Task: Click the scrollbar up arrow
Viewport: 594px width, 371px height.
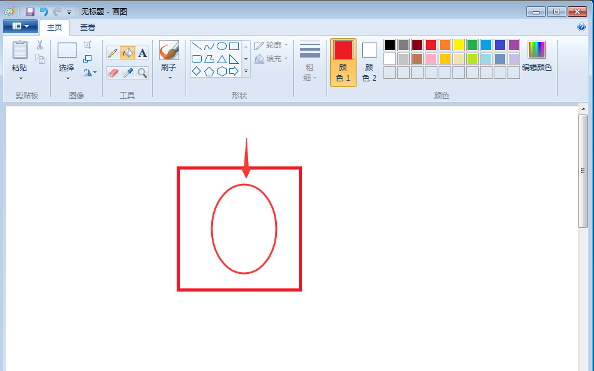Action: point(583,109)
